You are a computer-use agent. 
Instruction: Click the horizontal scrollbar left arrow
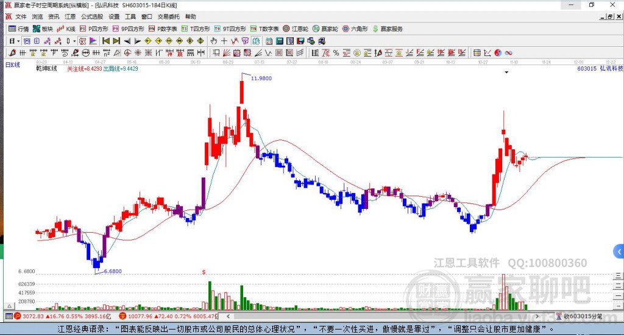(x=228, y=316)
